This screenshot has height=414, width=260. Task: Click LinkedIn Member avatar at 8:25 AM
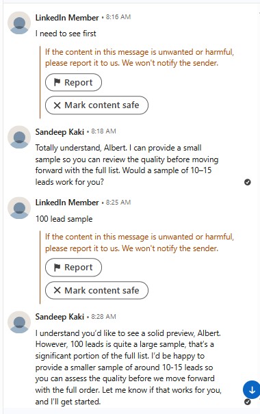(x=19, y=208)
